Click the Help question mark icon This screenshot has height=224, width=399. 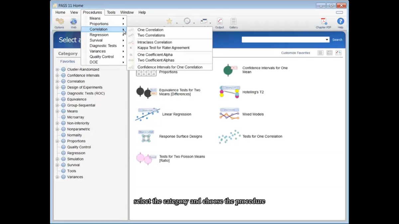(x=340, y=21)
